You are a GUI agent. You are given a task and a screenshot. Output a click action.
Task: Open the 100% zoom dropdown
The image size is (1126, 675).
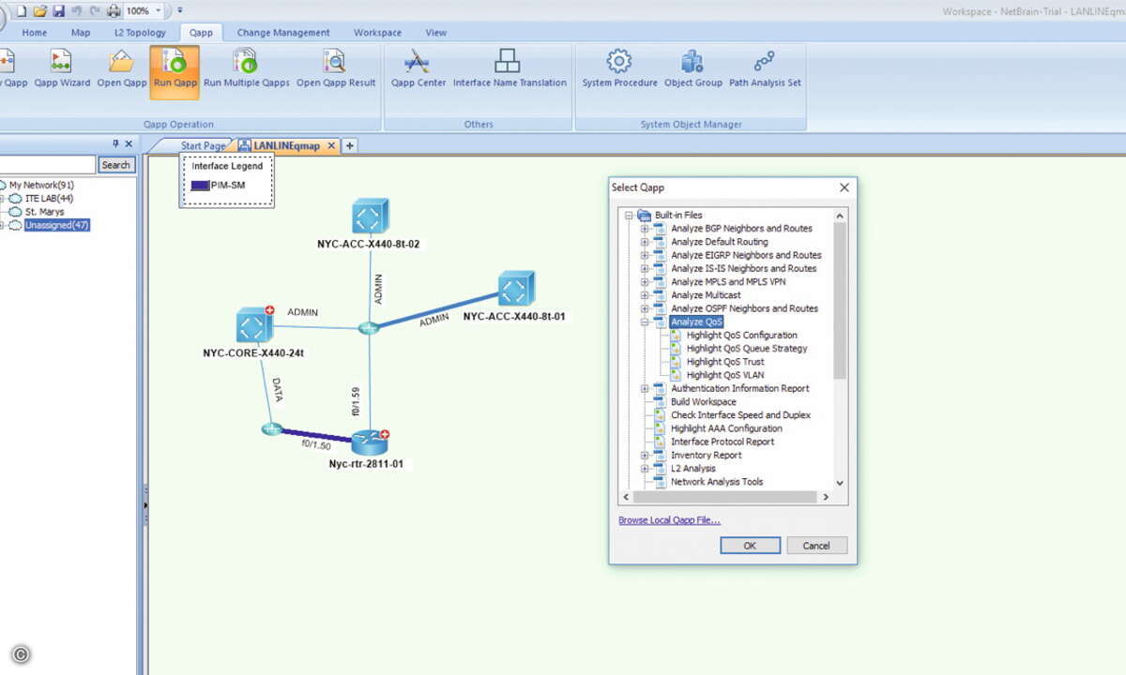pos(159,10)
